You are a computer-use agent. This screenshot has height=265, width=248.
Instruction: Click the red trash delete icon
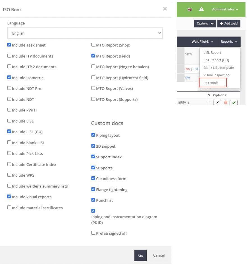coord(226,103)
